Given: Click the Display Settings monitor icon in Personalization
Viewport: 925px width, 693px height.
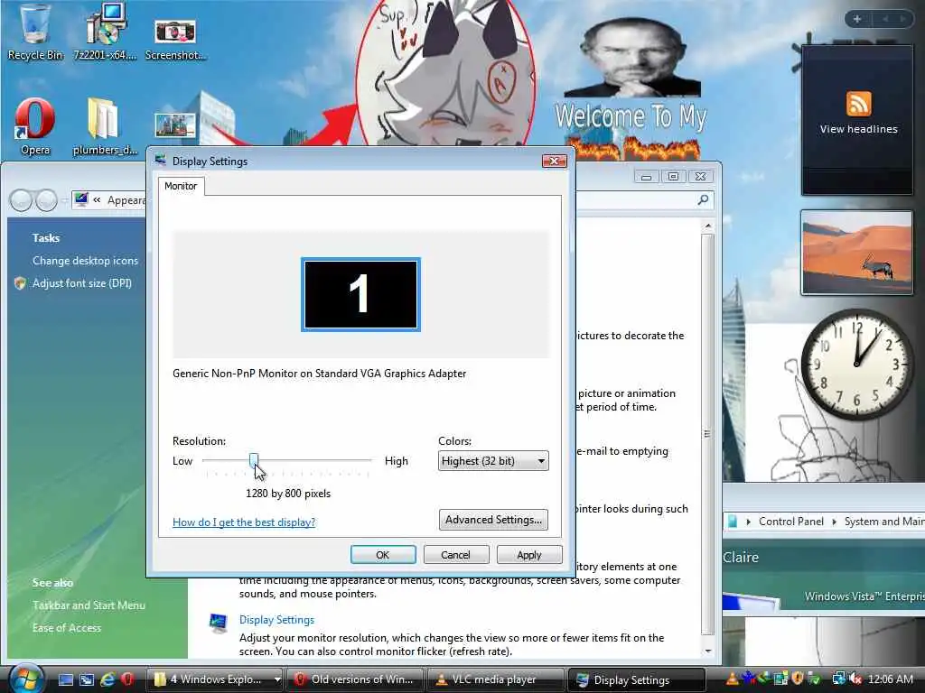Looking at the screenshot, I should pyautogui.click(x=218, y=623).
